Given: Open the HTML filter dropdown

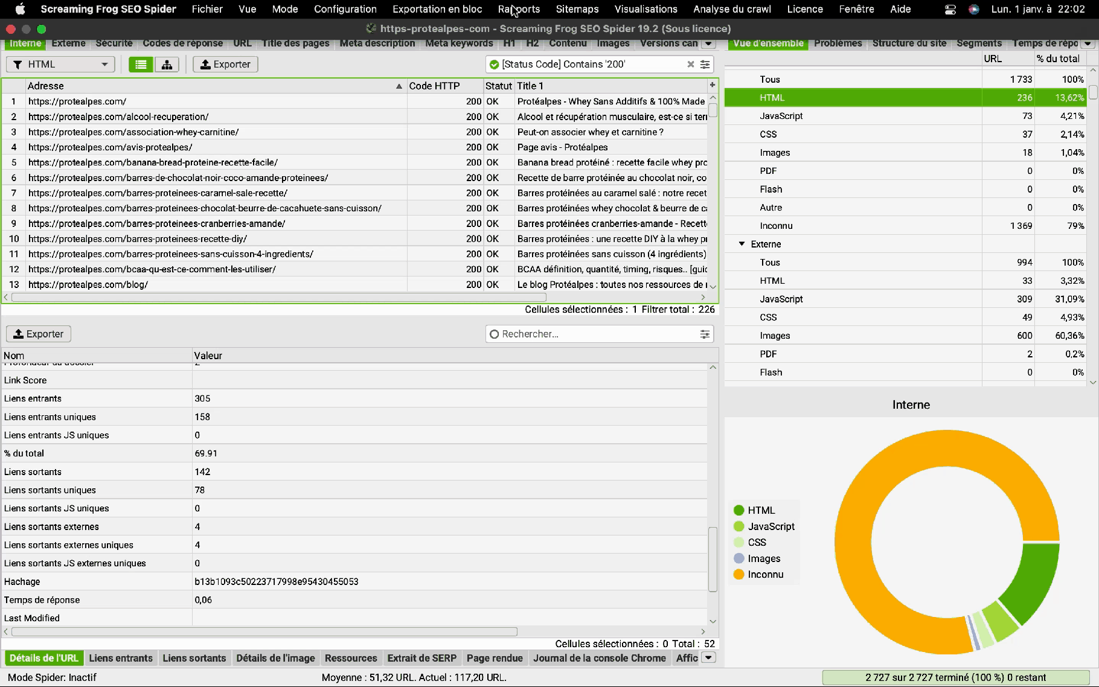Looking at the screenshot, I should coord(60,65).
